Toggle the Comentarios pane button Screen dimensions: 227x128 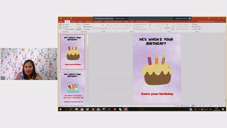[x=185, y=106]
